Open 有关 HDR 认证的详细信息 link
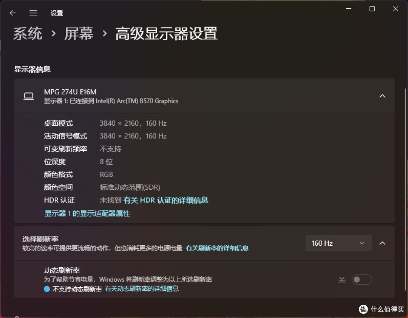Image resolution: width=408 pixels, height=318 pixels. (165, 200)
